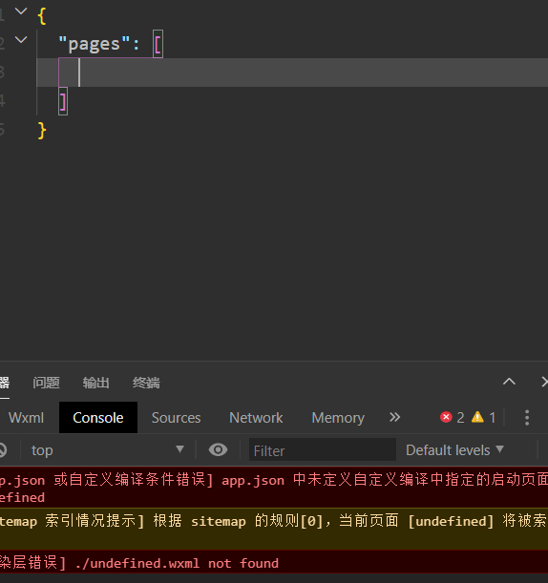Click the app.json compile error message
Image resolution: width=548 pixels, height=583 pixels.
pyautogui.click(x=274, y=488)
